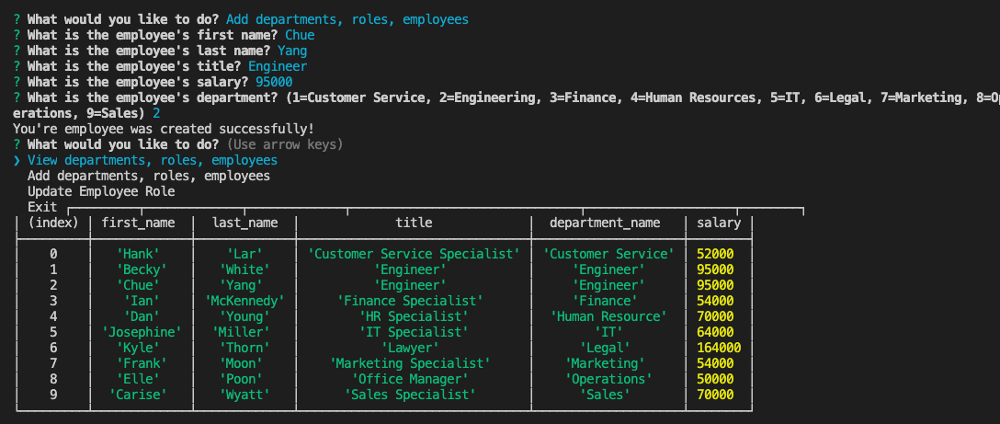
Task: Click the salary value 164000
Action: [x=719, y=348]
